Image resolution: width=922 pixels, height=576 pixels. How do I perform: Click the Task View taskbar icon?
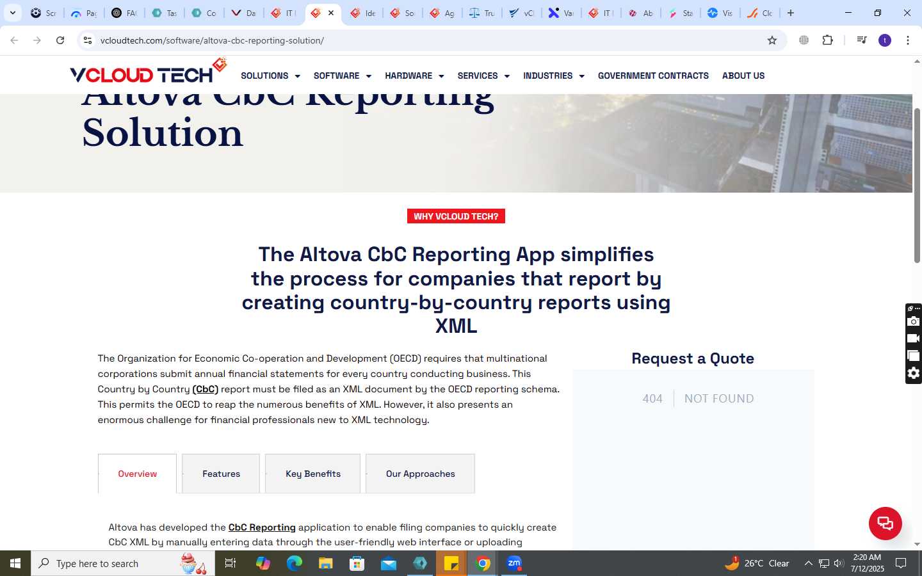point(230,563)
